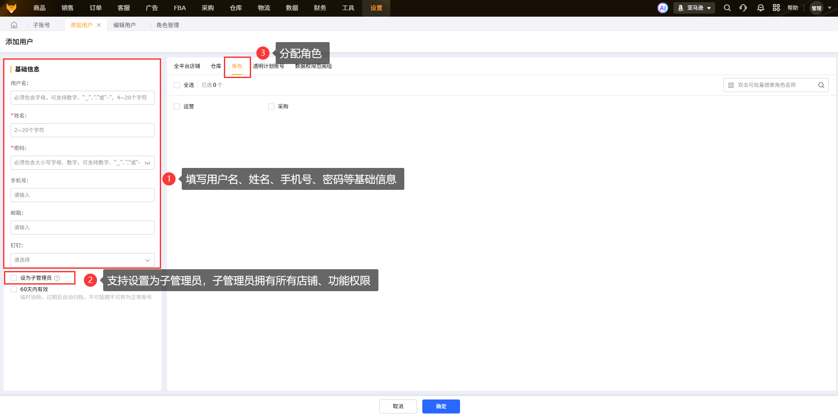Screen dimensions: 838x417
Task: Switch to the 角色管理 page tab
Action: click(x=168, y=25)
